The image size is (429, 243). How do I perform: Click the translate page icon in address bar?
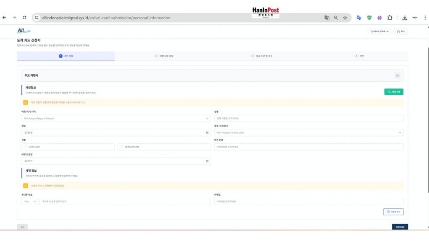pos(327,18)
